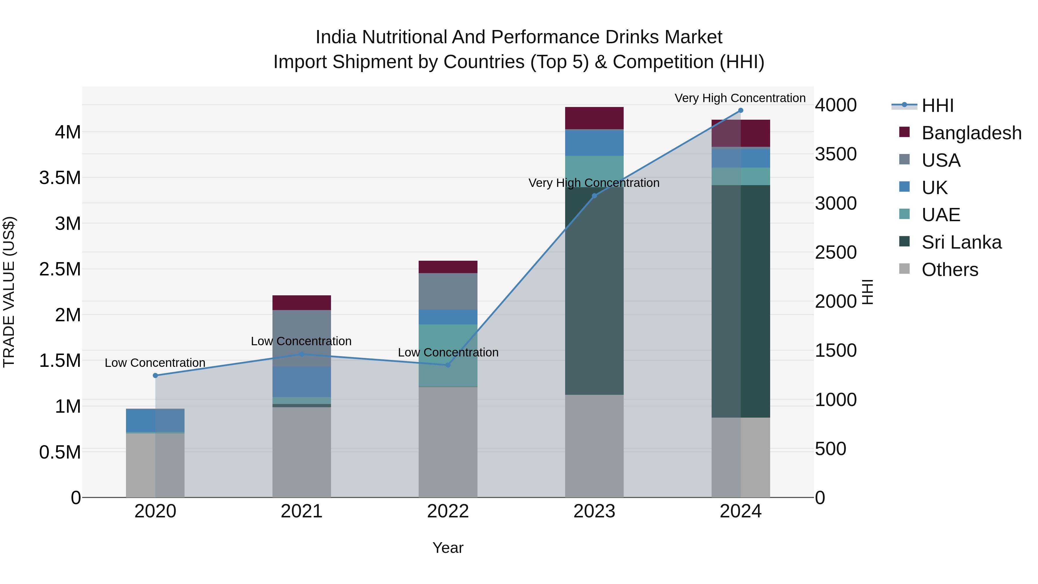Click the USA legend color swatch
The width and height of the screenshot is (1038, 584).
(904, 159)
